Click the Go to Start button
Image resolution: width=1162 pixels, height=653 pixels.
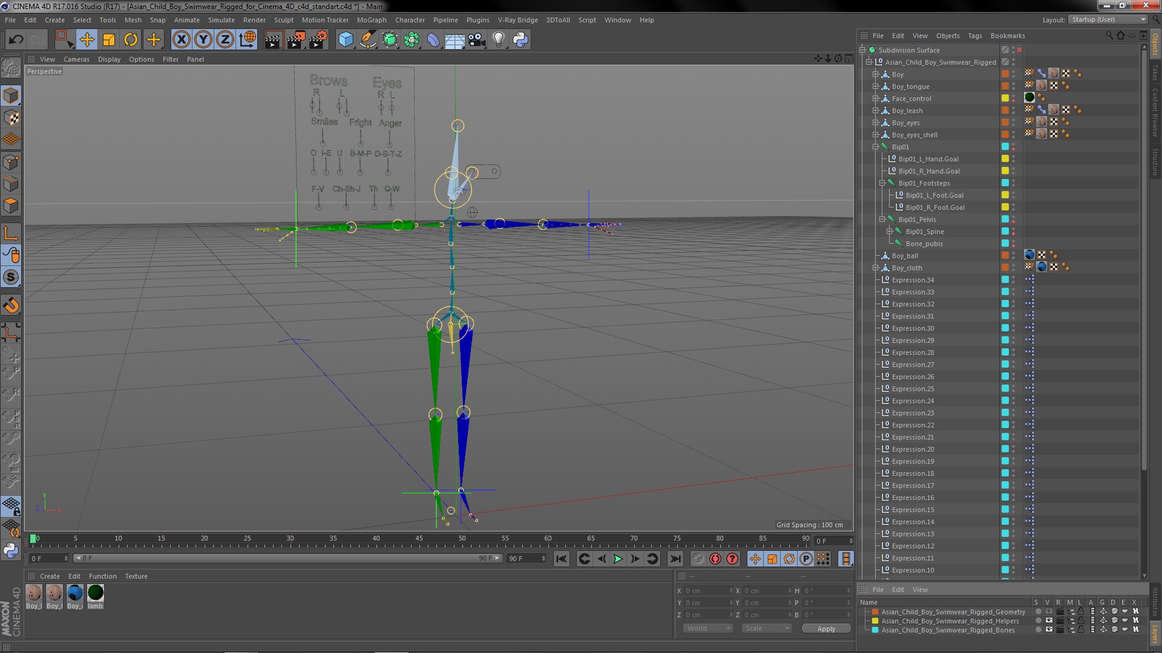(x=561, y=559)
